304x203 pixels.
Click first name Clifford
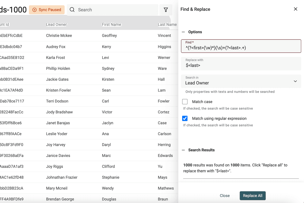tap(108, 167)
